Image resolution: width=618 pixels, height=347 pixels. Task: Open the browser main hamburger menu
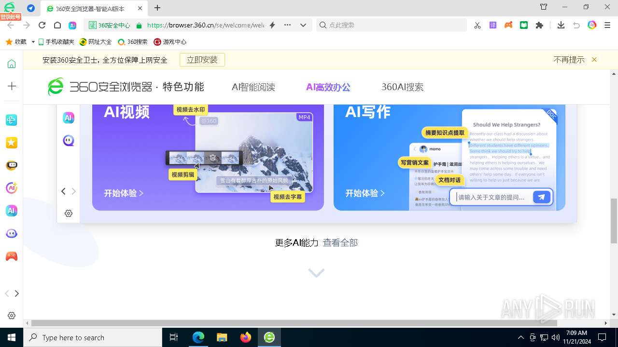[607, 25]
